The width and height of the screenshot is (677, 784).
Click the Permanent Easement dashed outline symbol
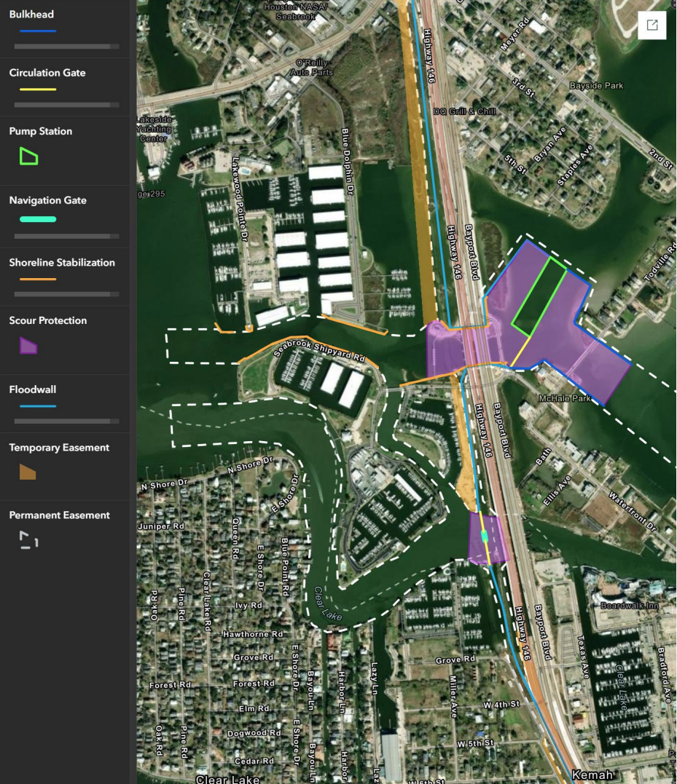[x=28, y=540]
